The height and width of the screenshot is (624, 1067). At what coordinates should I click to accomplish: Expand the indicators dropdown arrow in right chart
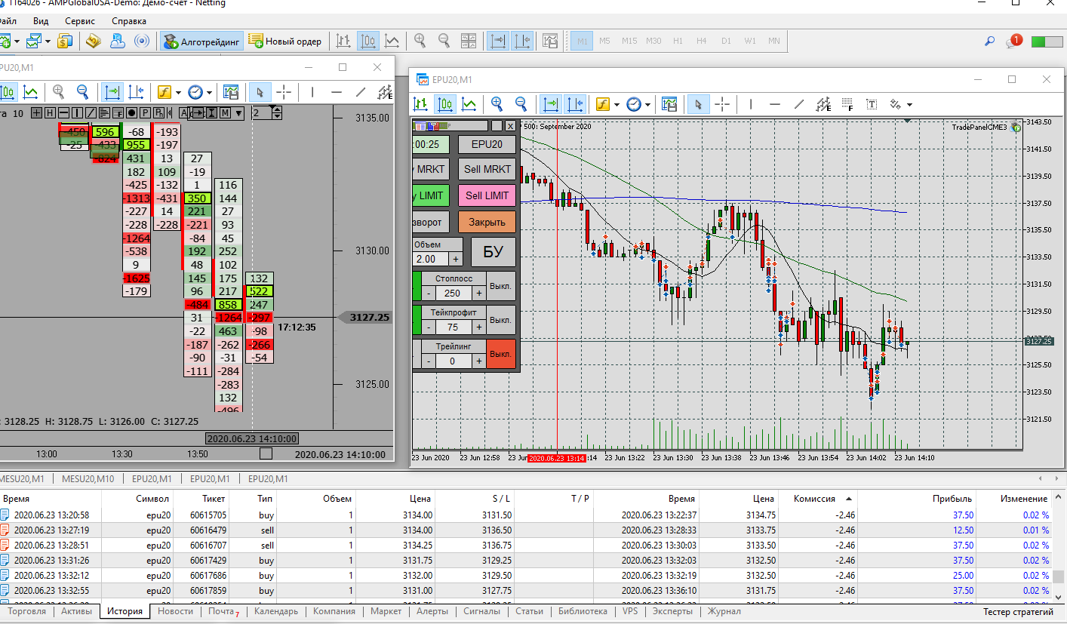(617, 104)
